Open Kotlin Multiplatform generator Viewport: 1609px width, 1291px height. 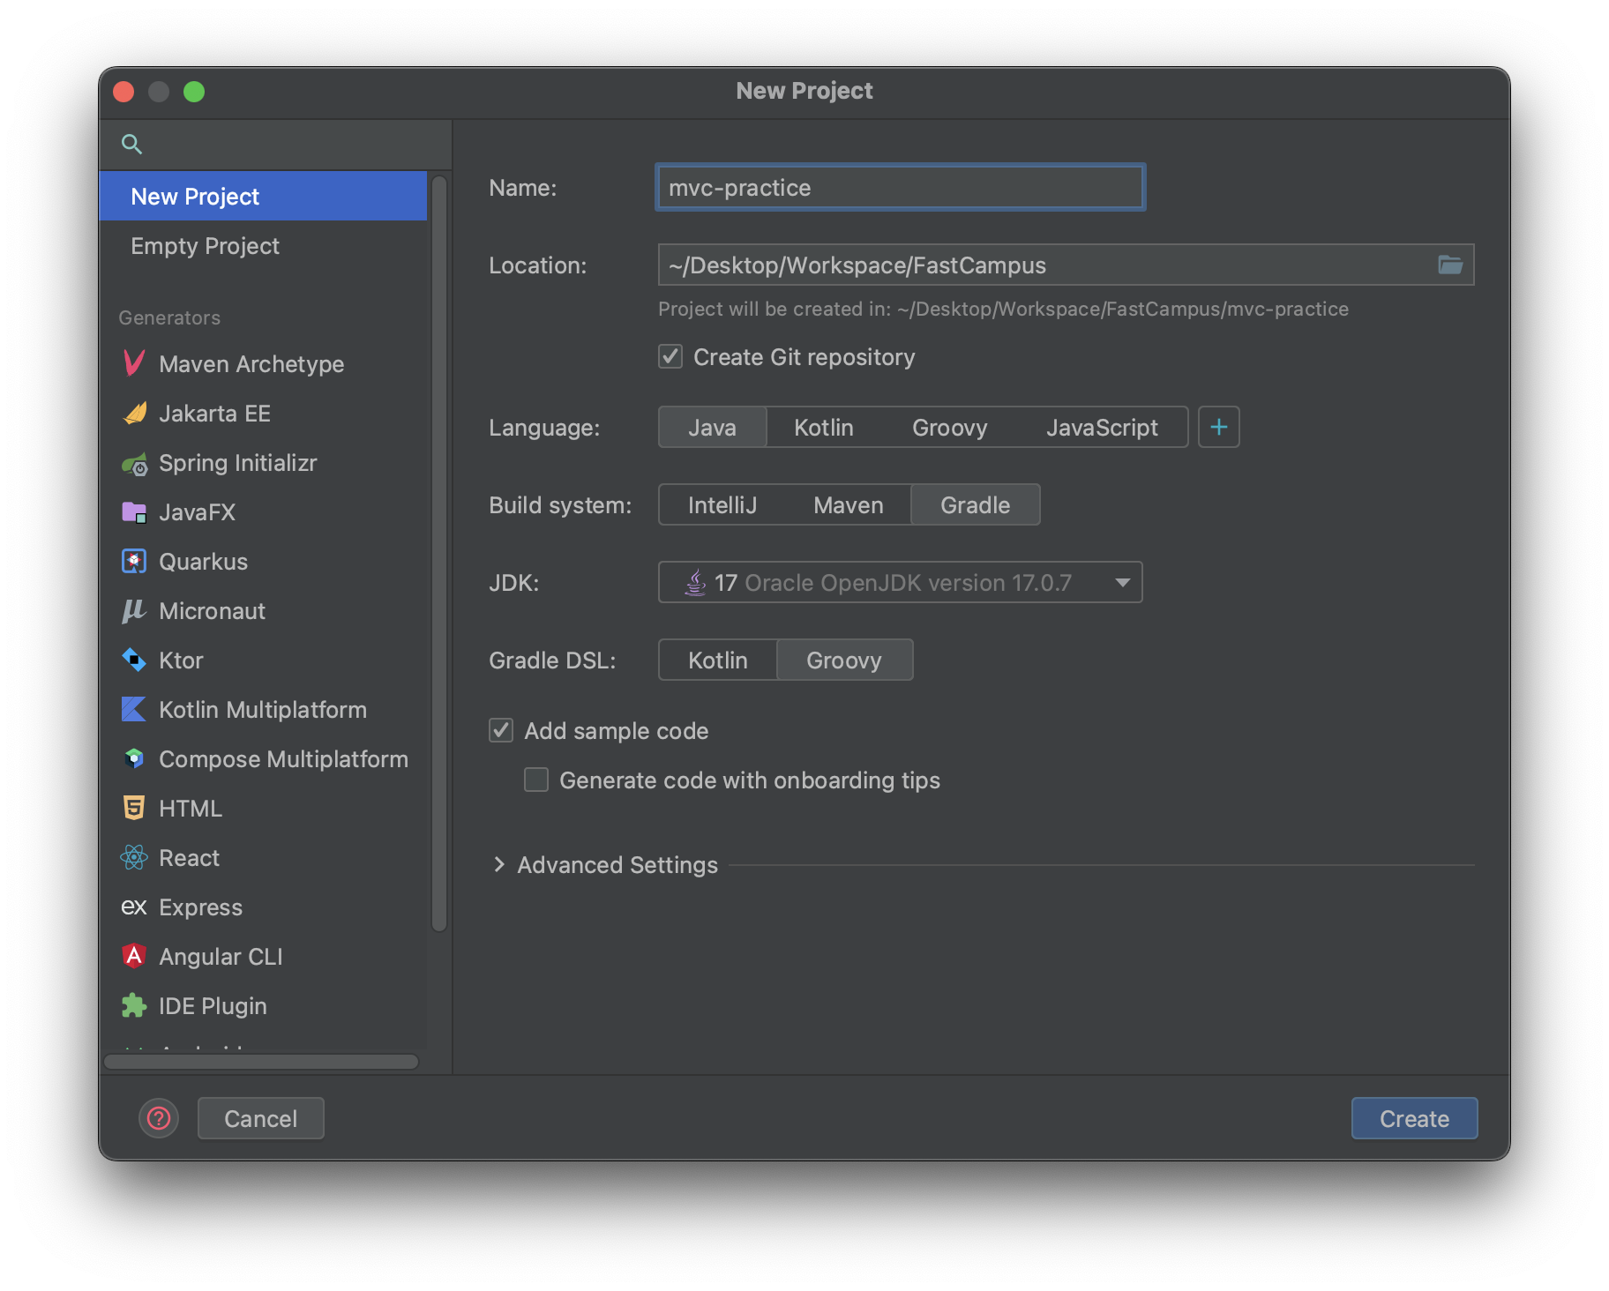tap(263, 709)
